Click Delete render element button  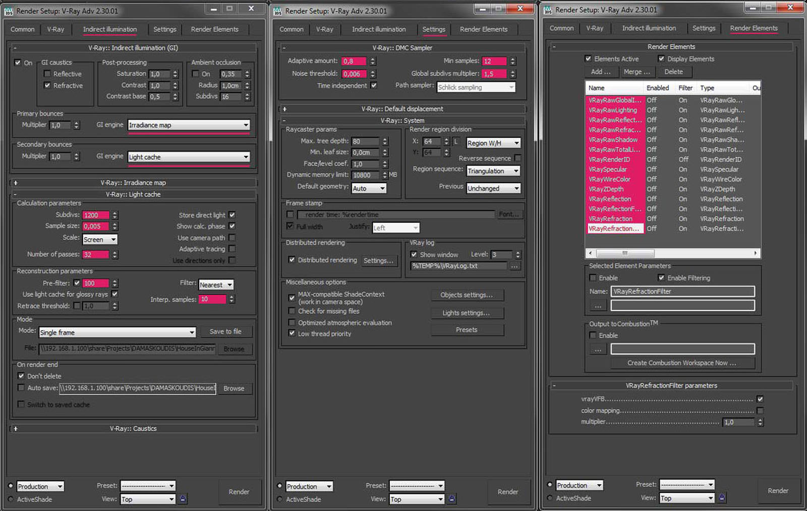pos(673,72)
